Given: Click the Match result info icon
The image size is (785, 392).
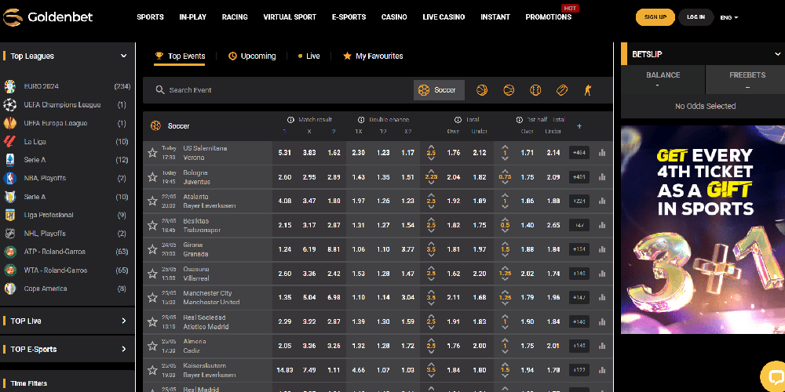Looking at the screenshot, I should 290,120.
